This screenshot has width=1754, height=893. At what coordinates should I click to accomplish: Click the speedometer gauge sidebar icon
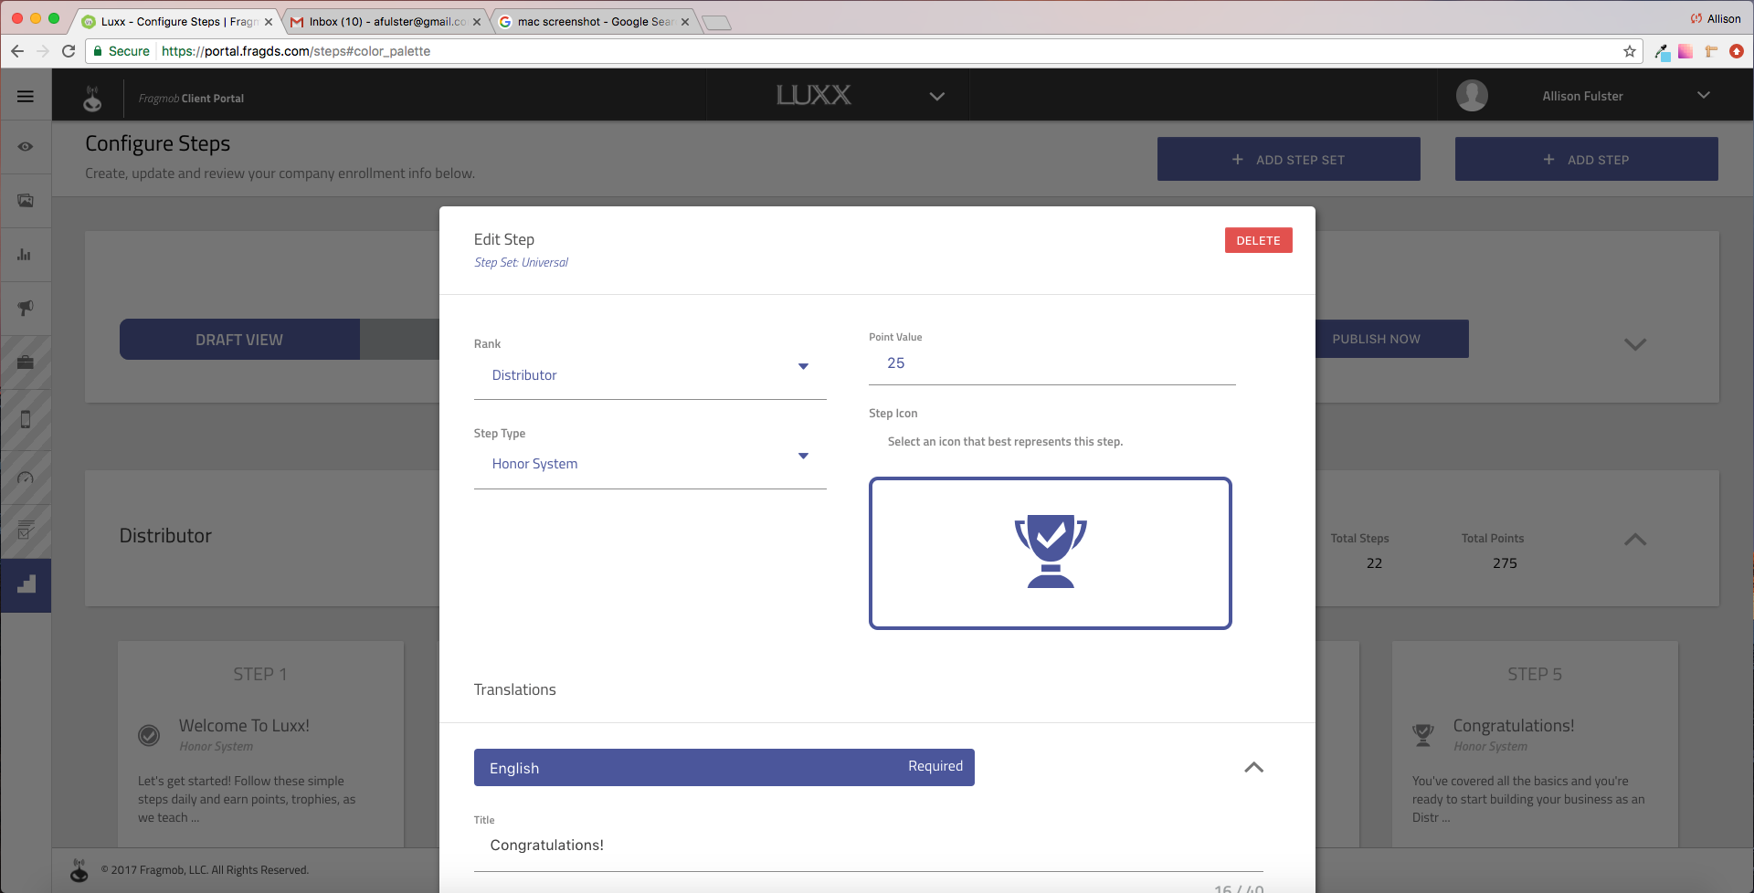[26, 478]
